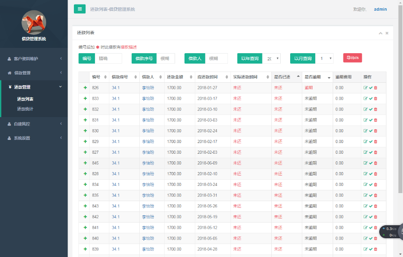Click the 0.3K/s network speed widget

(x=390, y=232)
